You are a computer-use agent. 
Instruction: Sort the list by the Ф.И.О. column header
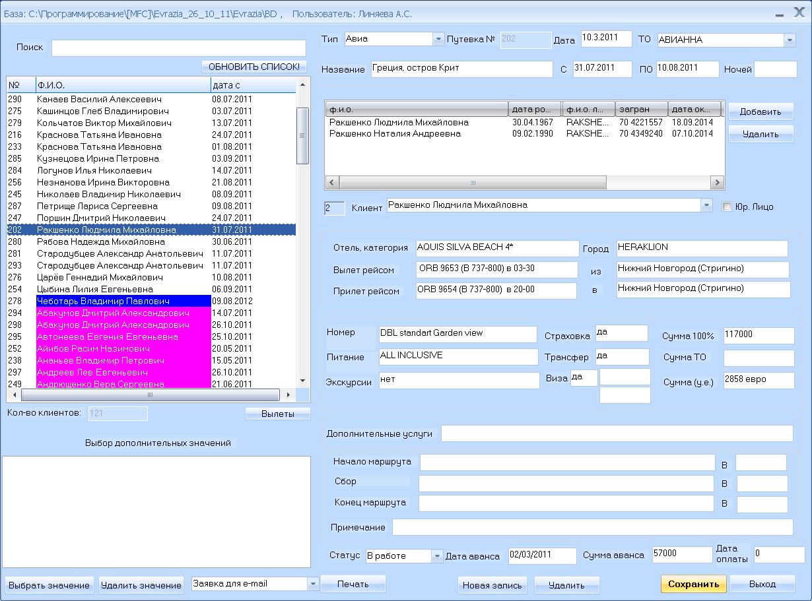[122, 86]
